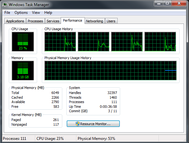
Task: Open the Help menu
Action: pyautogui.click(x=48, y=13)
